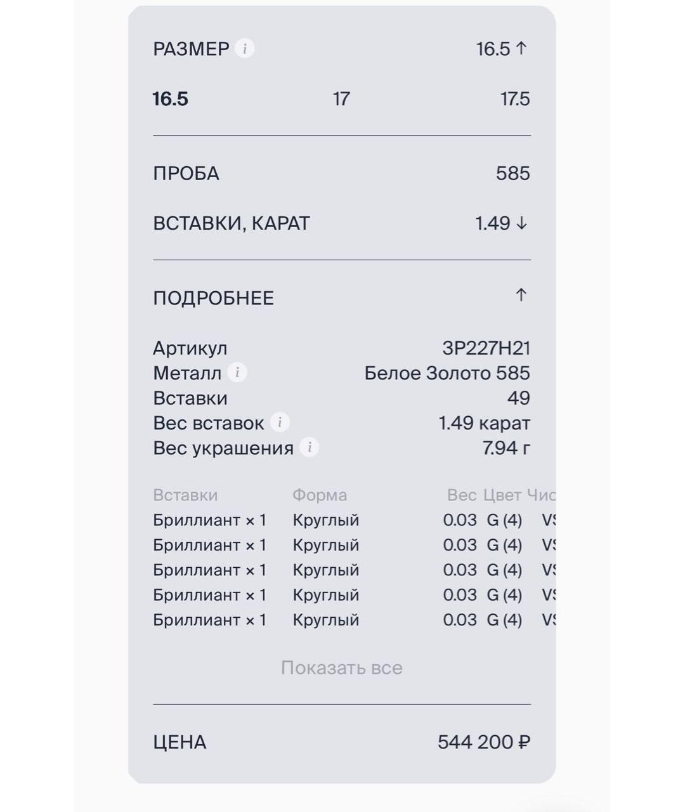The width and height of the screenshot is (685, 812).
Task: Collapse the РАЗМЕР size selector arrow
Action: click(x=521, y=48)
